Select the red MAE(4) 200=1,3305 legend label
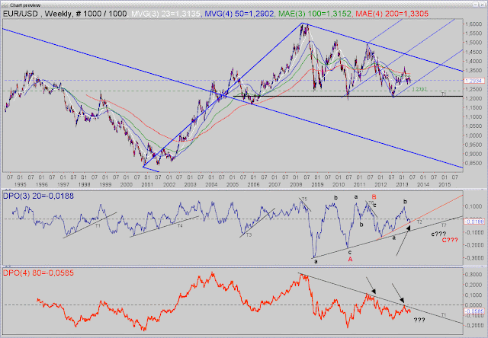 pyautogui.click(x=392, y=14)
